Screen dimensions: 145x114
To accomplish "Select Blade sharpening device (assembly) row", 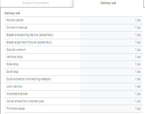I will tap(73, 35).
